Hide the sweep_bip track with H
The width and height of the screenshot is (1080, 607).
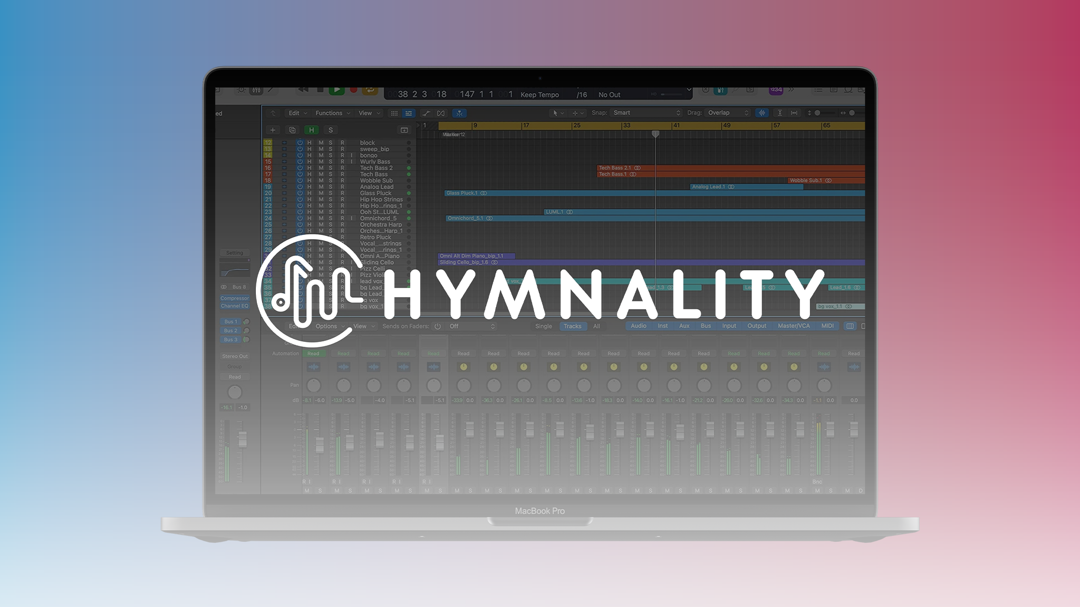310,149
